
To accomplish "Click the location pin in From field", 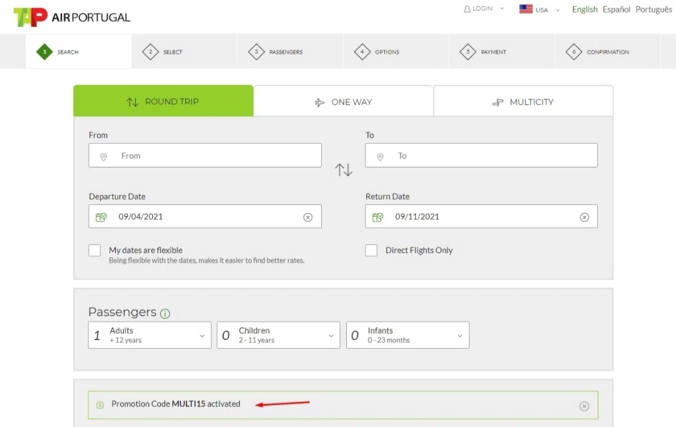I will click(x=103, y=157).
